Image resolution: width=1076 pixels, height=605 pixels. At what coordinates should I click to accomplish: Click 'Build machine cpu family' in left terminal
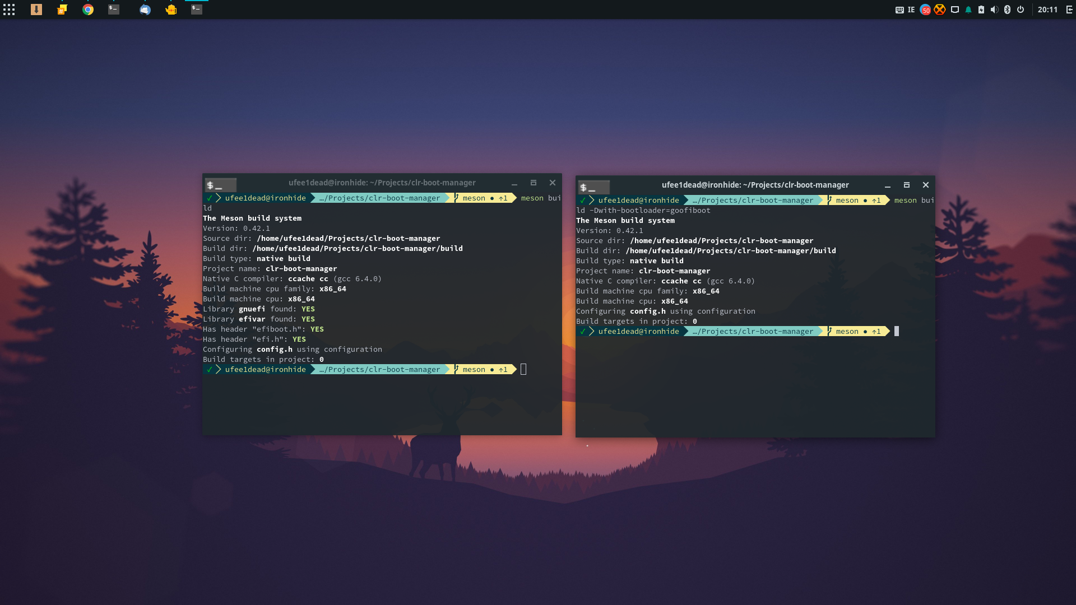[275, 289]
